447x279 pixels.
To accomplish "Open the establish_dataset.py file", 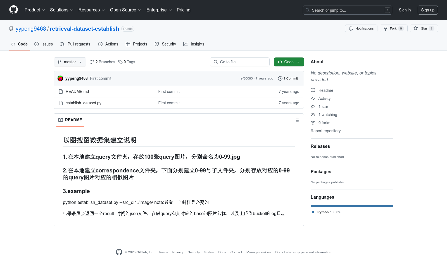I will click(x=83, y=103).
